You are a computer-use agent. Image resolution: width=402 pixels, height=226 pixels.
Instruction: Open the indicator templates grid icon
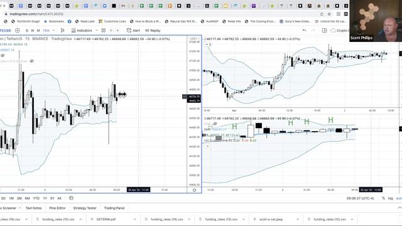tap(103, 31)
